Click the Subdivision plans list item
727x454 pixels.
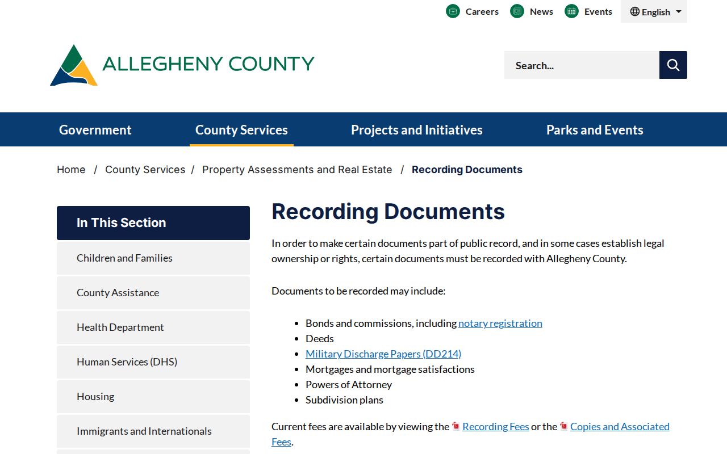click(x=344, y=400)
